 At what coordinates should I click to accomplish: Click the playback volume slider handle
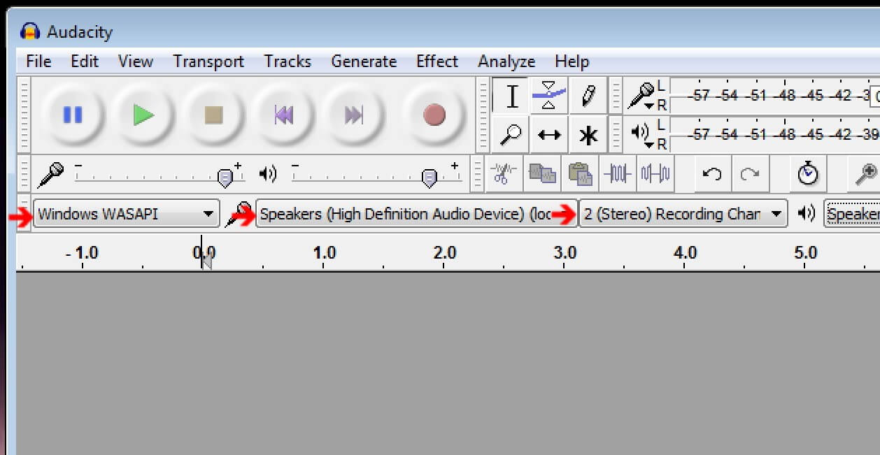[430, 178]
